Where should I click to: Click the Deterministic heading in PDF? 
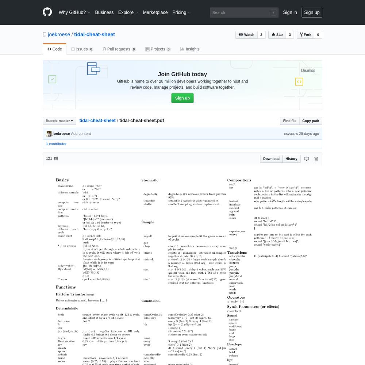click(x=67, y=308)
